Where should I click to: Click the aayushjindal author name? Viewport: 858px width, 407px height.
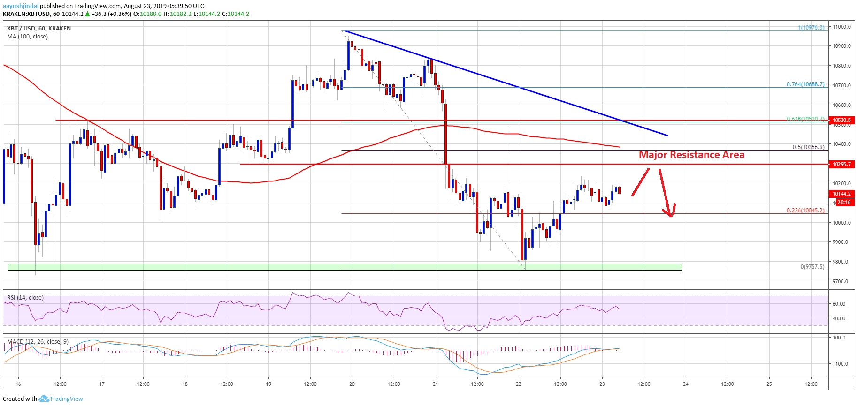tap(21, 6)
